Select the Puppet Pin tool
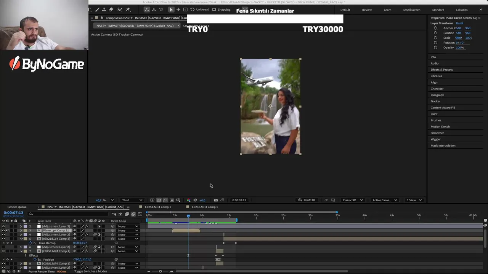The height and width of the screenshot is (274, 488). click(128, 10)
